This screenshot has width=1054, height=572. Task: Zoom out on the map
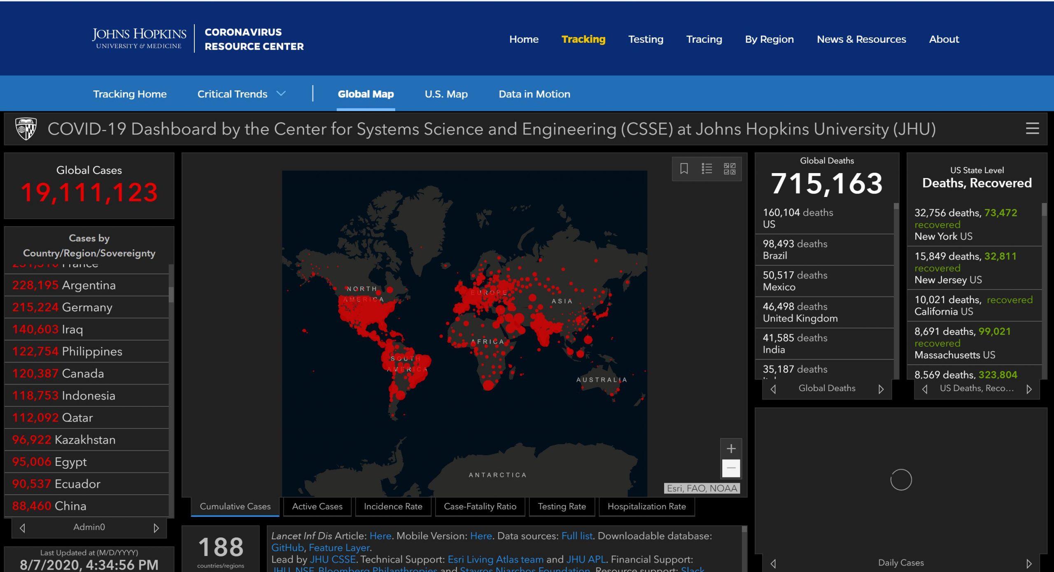point(731,468)
